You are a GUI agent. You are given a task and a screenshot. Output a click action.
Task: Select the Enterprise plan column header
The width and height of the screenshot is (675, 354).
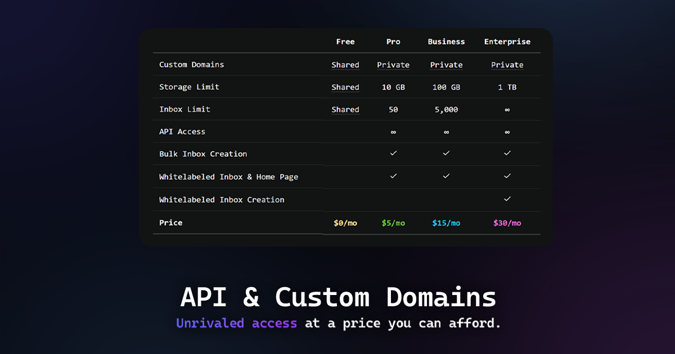click(x=507, y=42)
